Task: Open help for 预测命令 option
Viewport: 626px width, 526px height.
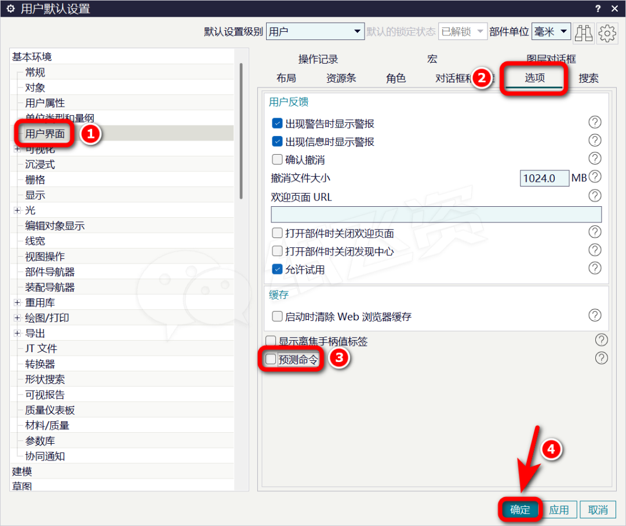Action: 601,358
